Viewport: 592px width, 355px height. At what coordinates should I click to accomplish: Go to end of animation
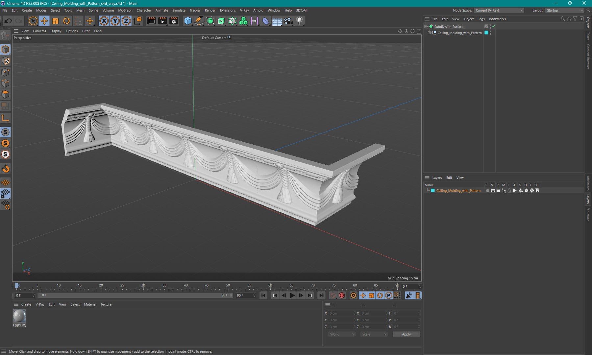[321, 296]
